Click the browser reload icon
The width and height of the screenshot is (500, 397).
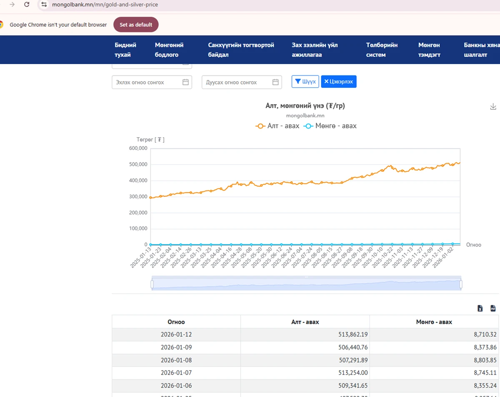(x=27, y=5)
